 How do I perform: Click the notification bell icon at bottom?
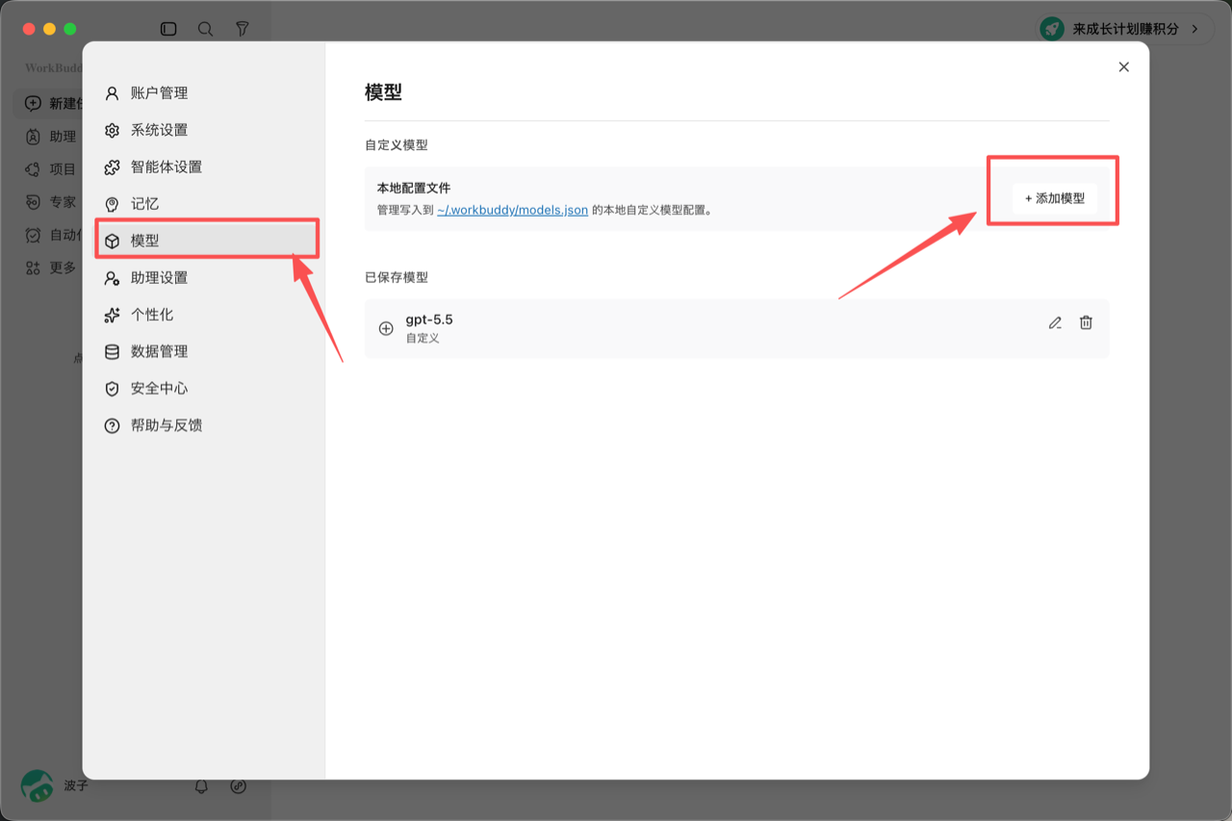(201, 786)
